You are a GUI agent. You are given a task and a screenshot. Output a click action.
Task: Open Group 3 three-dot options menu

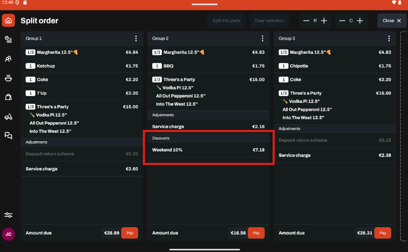(x=389, y=38)
